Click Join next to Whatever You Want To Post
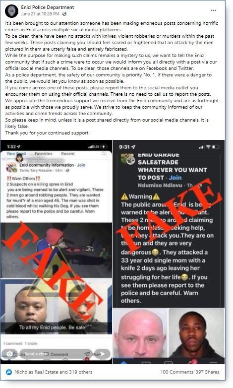Image resolution: width=233 pixels, height=388 pixels. pos(175,178)
